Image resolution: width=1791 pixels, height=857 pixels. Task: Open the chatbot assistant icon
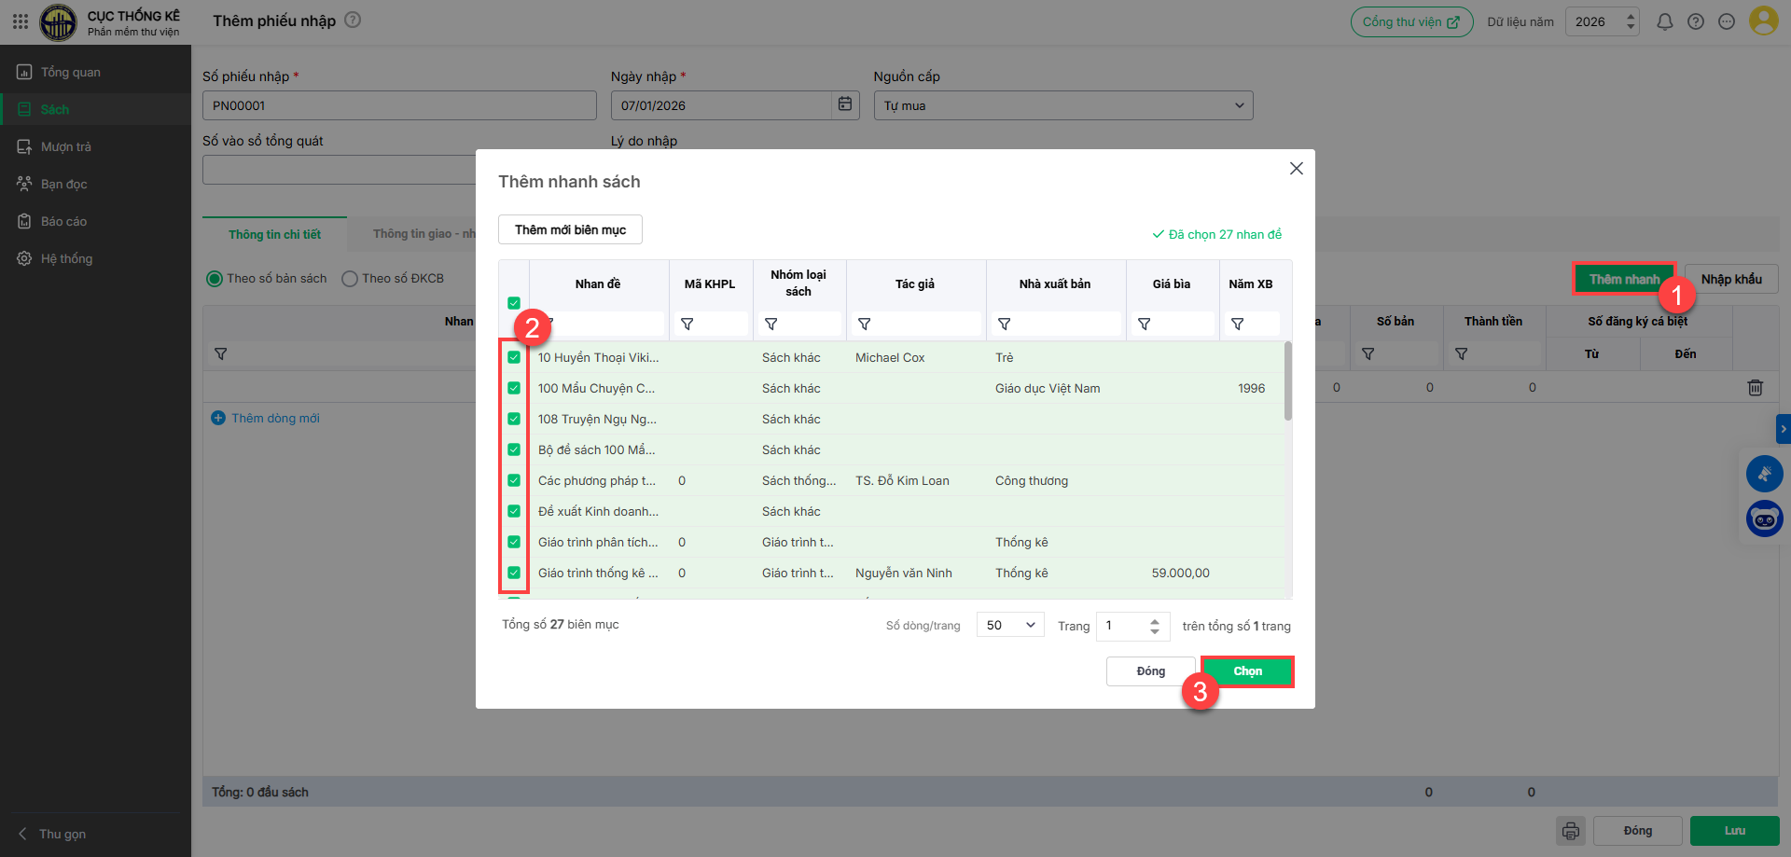coord(1764,518)
